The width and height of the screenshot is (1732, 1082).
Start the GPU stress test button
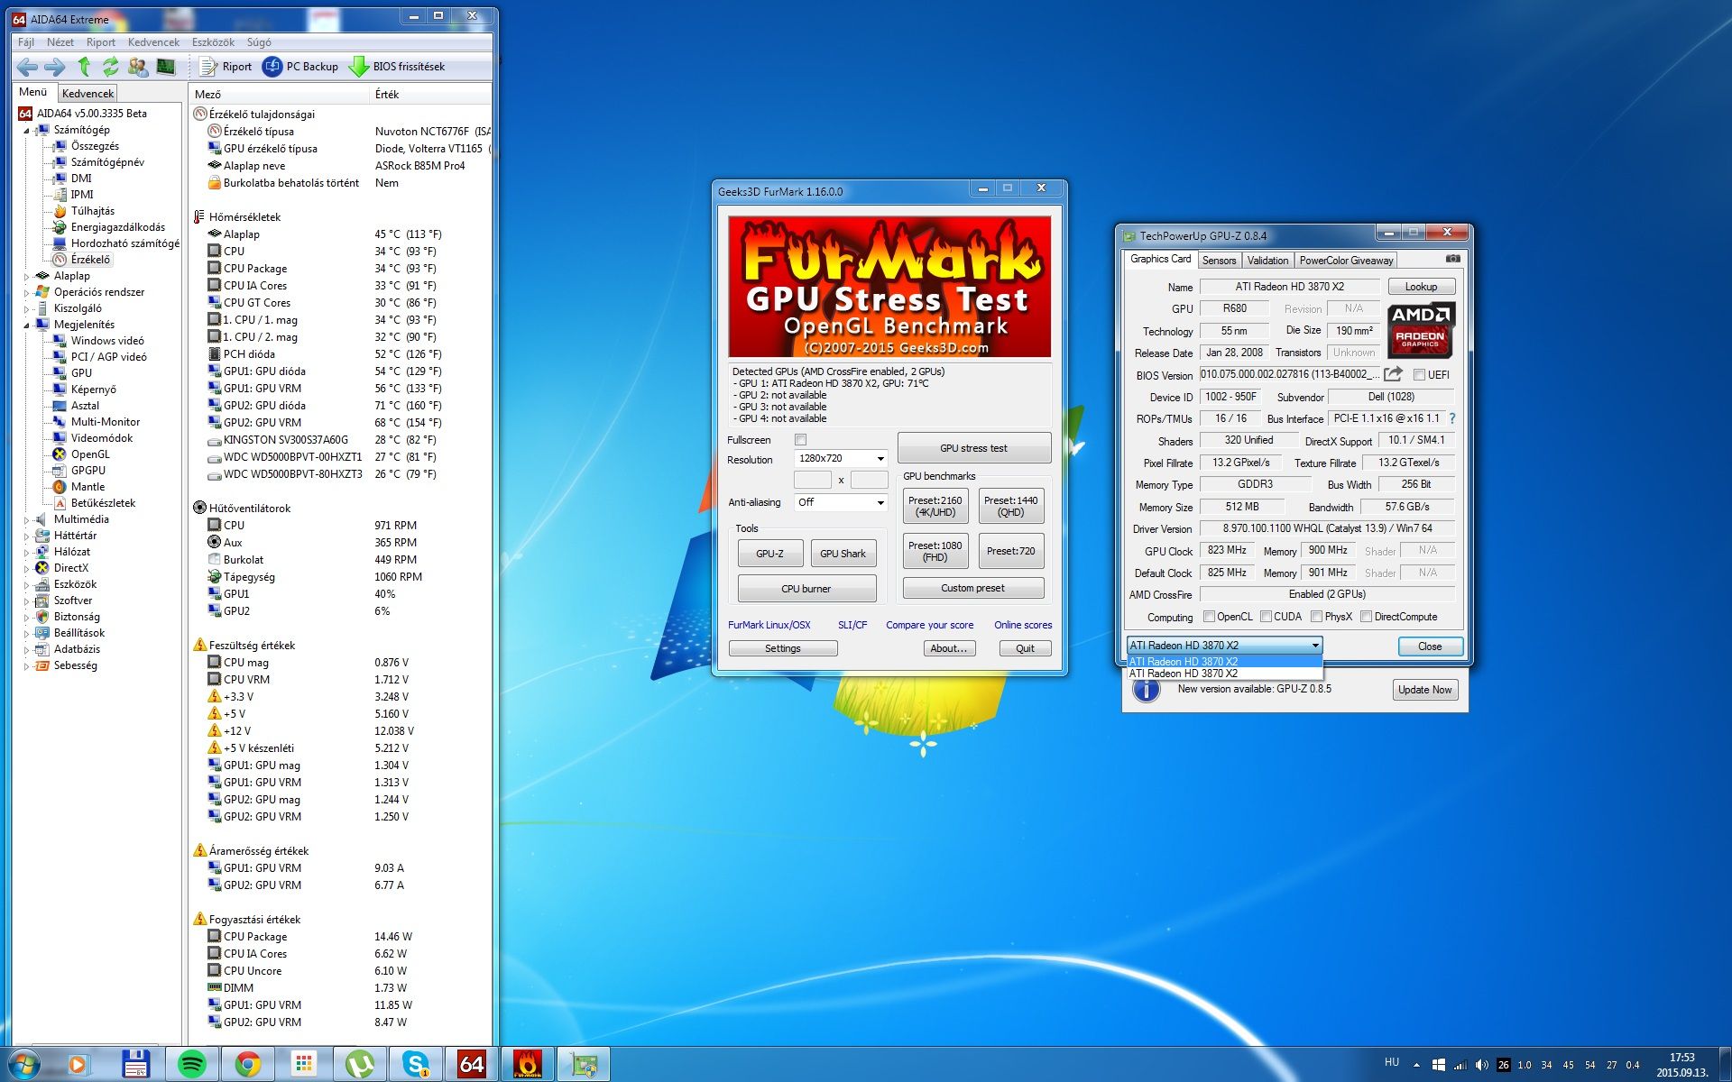(x=973, y=448)
